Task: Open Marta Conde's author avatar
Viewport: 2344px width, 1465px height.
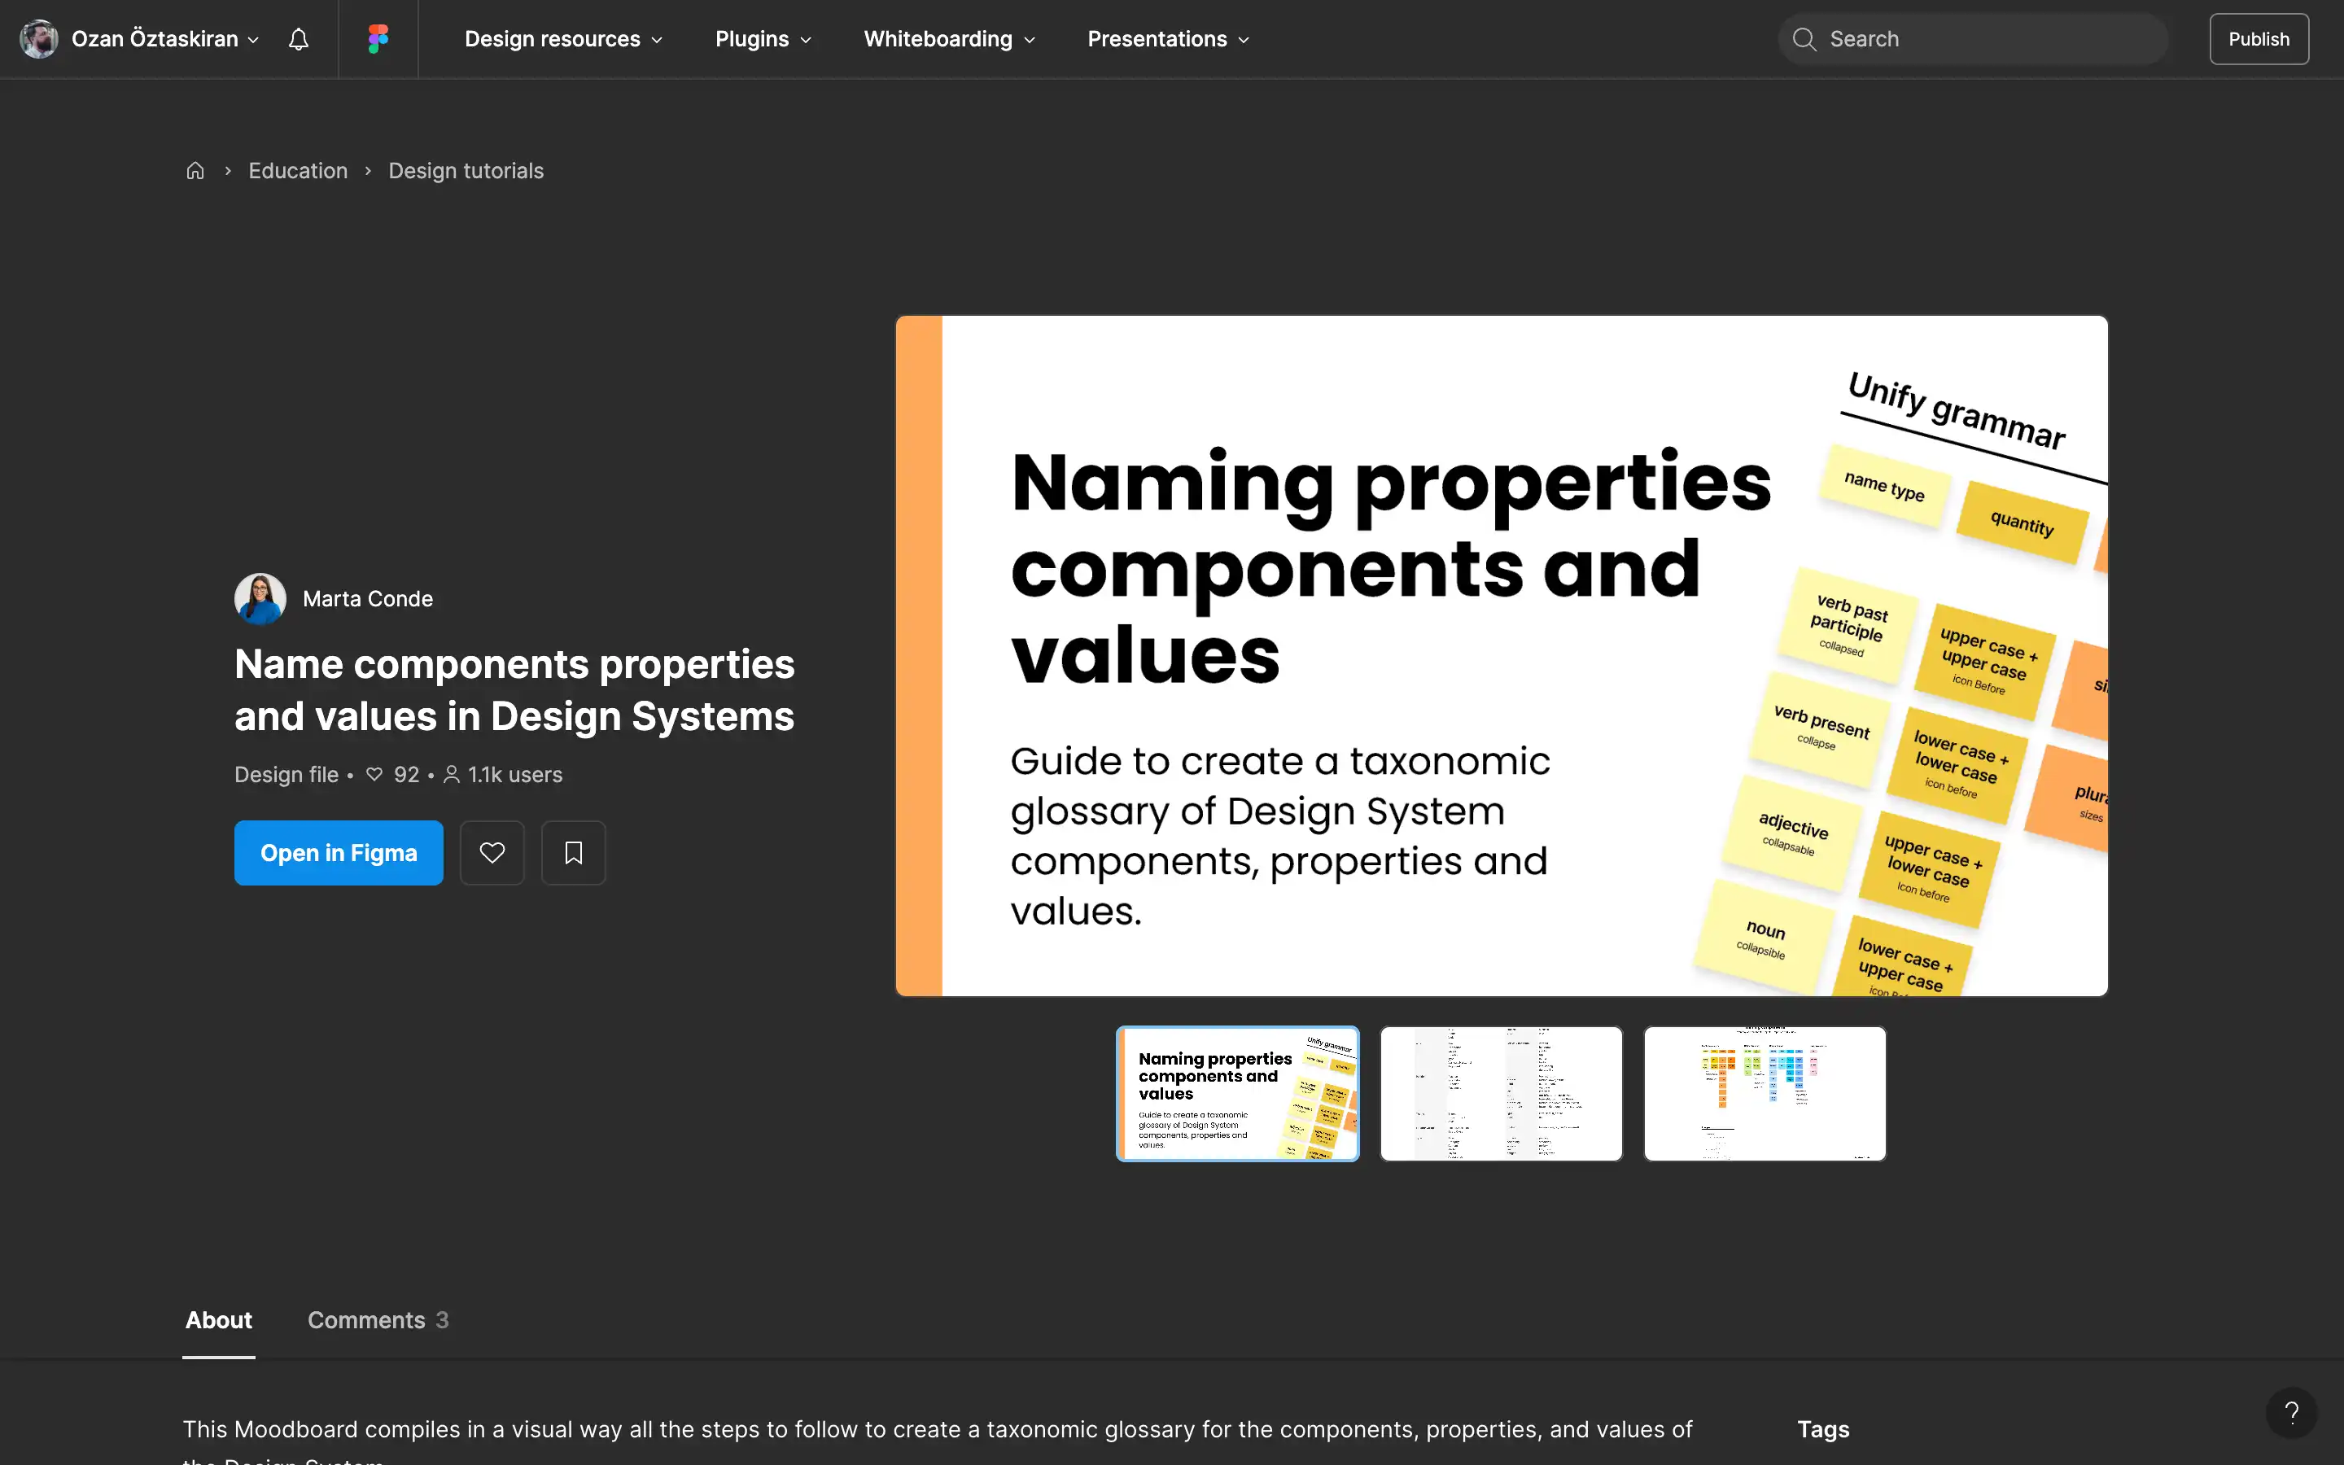Action: [260, 599]
